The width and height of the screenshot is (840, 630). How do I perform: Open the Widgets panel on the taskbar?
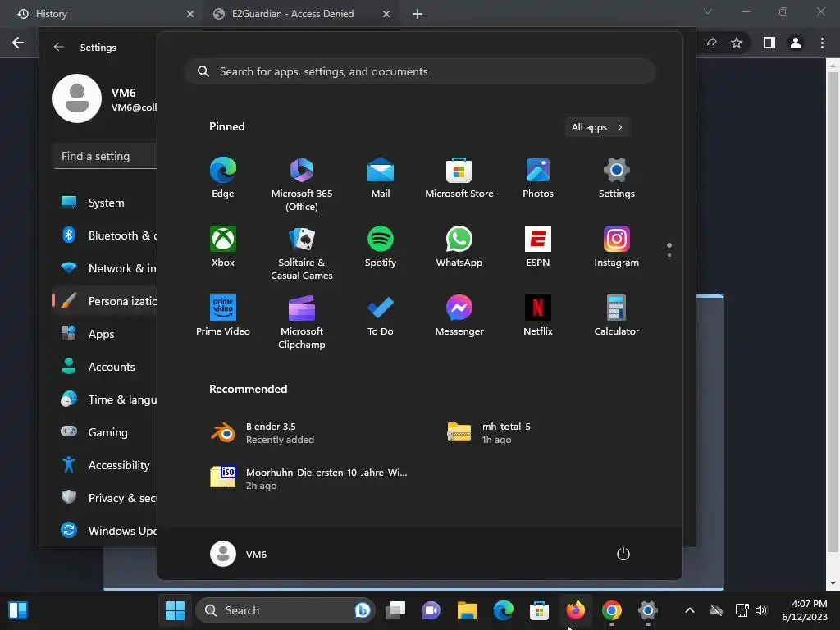[18, 610]
